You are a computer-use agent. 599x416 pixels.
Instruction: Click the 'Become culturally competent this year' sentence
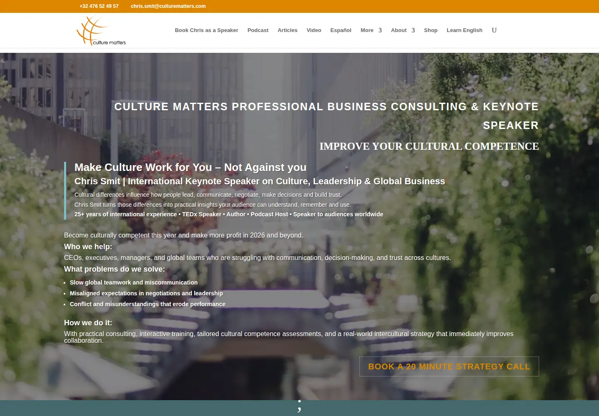(x=183, y=235)
